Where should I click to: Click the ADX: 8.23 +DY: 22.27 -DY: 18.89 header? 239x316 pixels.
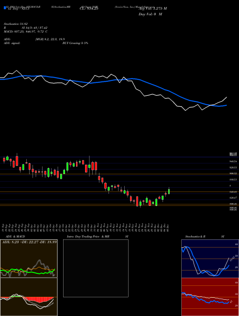pyautogui.click(x=29, y=242)
